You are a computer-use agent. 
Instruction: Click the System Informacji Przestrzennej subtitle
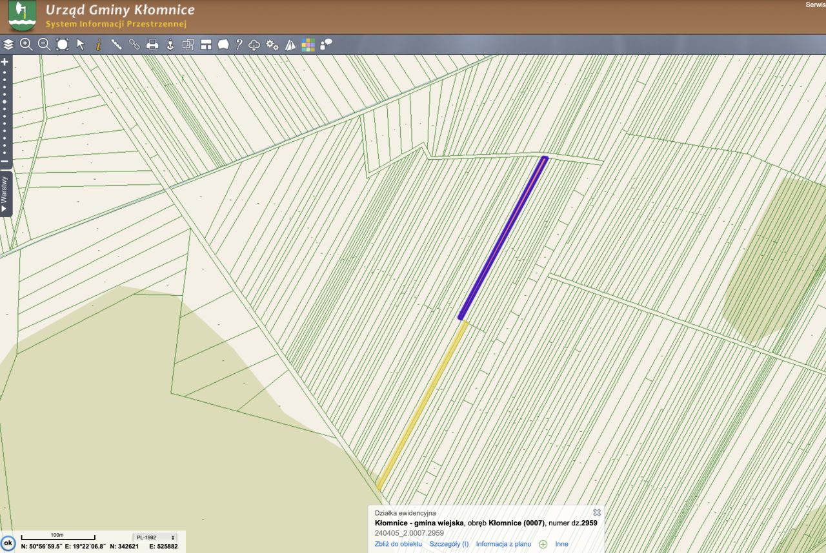(x=116, y=24)
